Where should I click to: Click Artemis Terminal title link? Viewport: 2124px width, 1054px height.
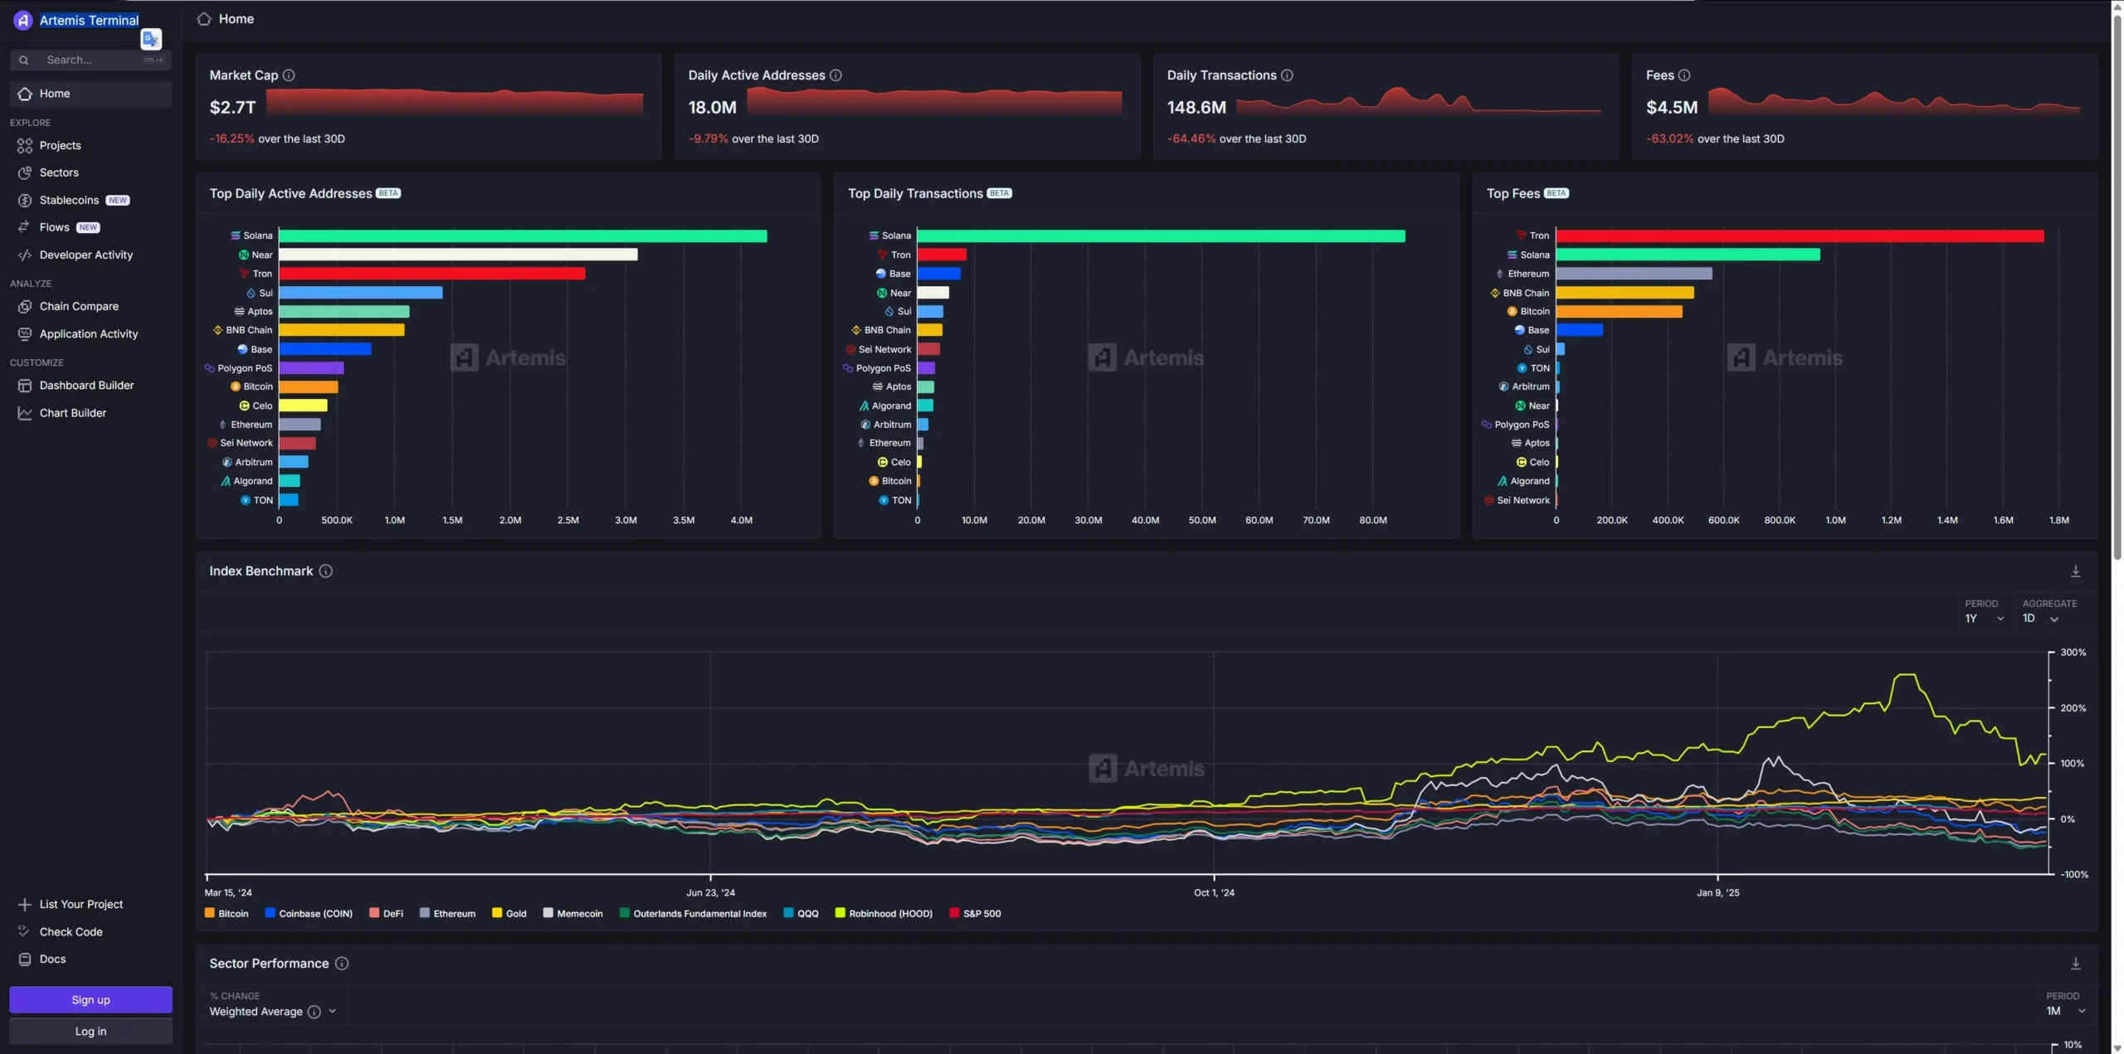90,20
